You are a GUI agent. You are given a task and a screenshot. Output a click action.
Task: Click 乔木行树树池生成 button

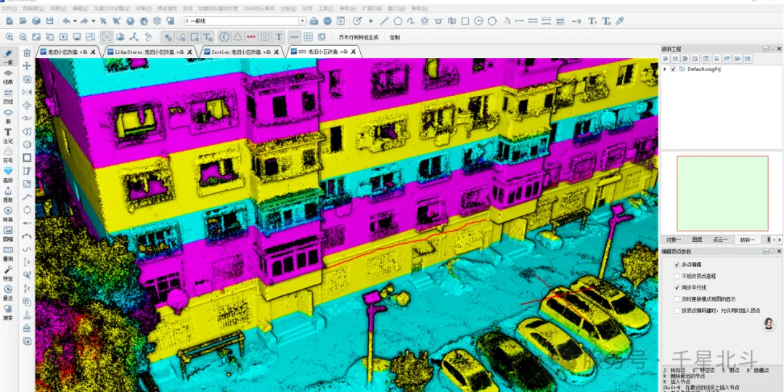(x=358, y=37)
